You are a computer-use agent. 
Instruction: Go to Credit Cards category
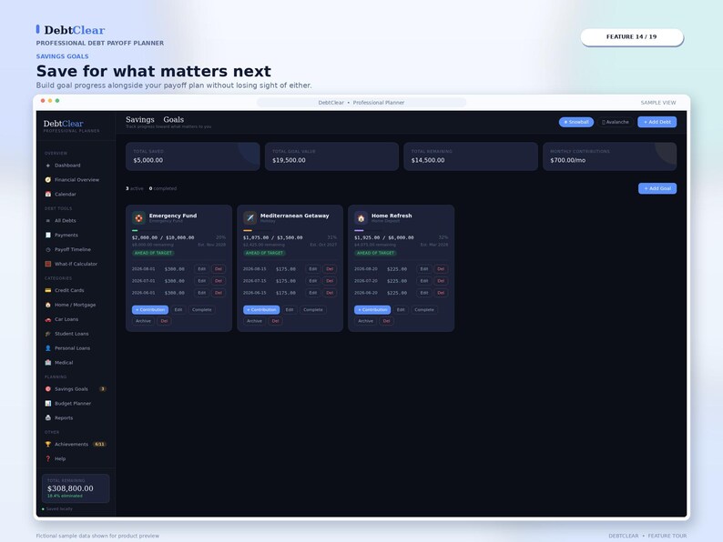76,291
